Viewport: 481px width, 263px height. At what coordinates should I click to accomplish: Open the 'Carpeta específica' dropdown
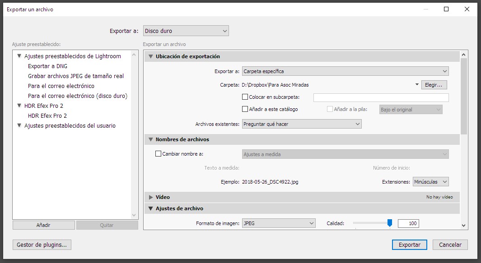tap(346, 71)
